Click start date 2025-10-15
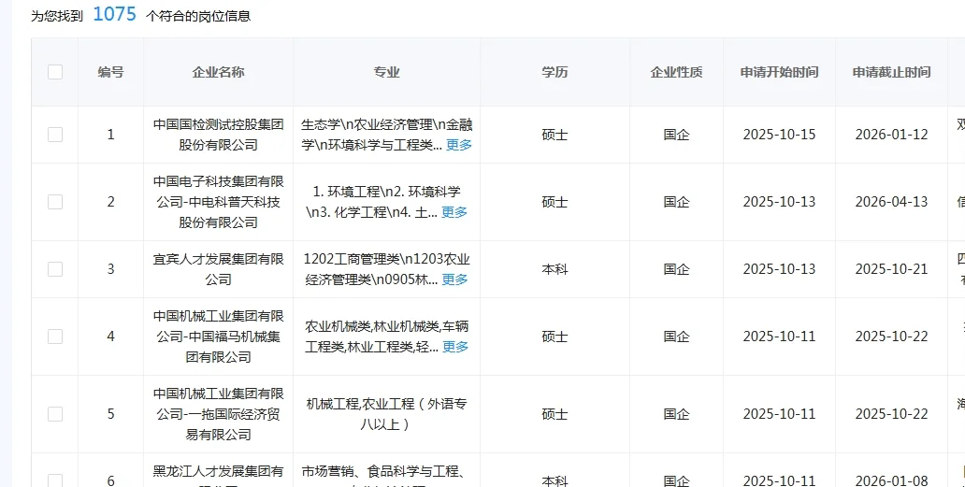Image resolution: width=965 pixels, height=487 pixels. click(x=779, y=135)
